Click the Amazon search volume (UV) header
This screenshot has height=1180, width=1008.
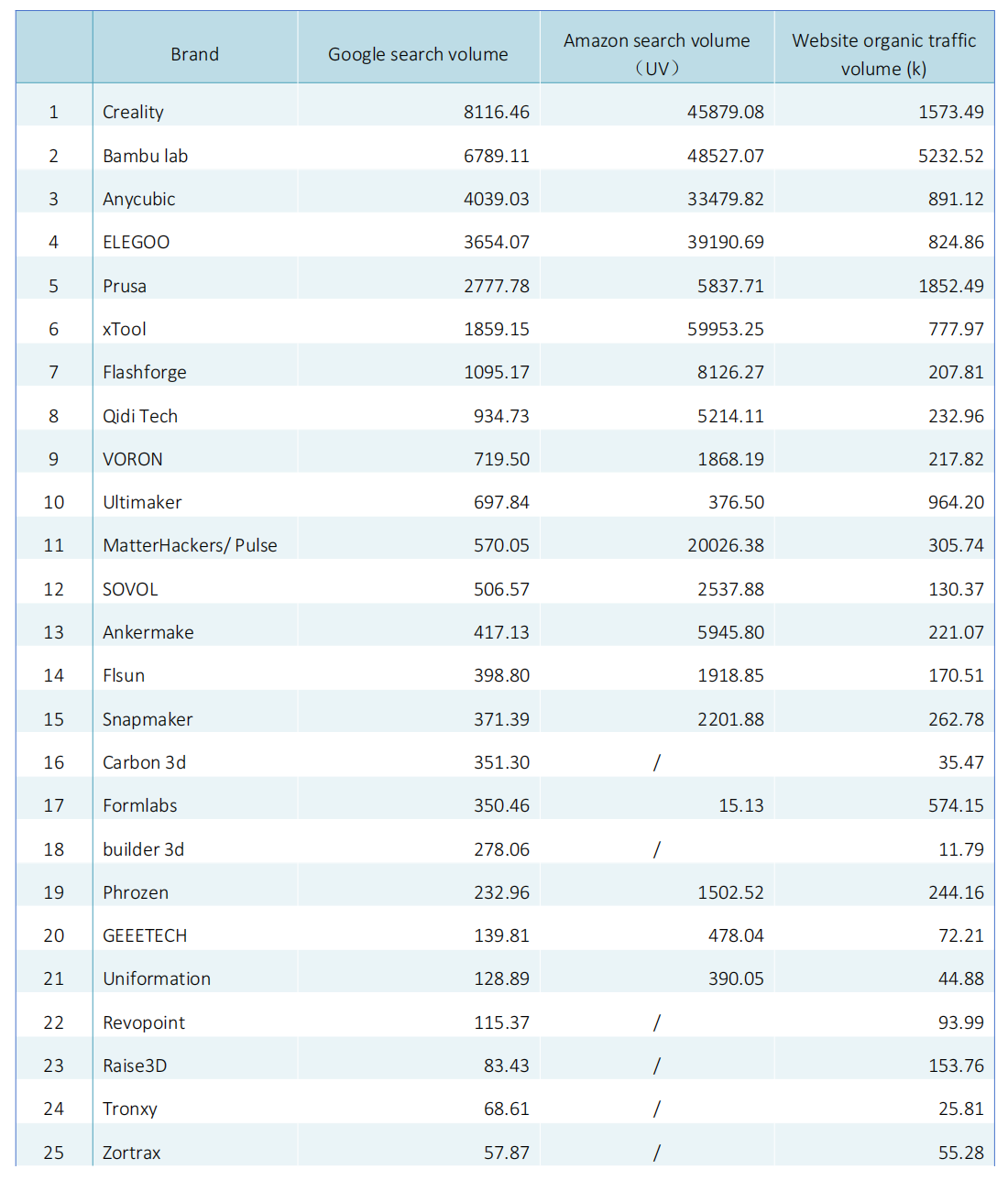pos(656,54)
